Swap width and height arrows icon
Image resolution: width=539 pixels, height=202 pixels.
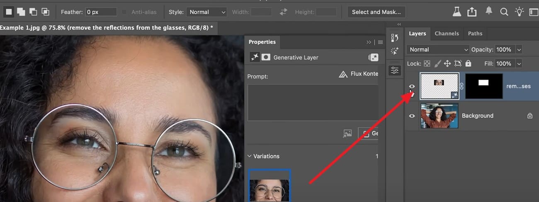(x=284, y=12)
